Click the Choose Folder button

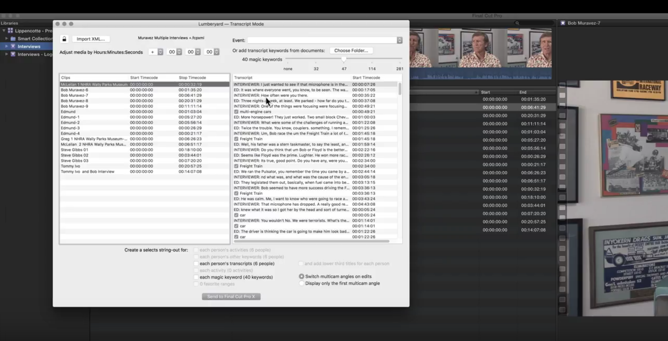[x=351, y=51]
